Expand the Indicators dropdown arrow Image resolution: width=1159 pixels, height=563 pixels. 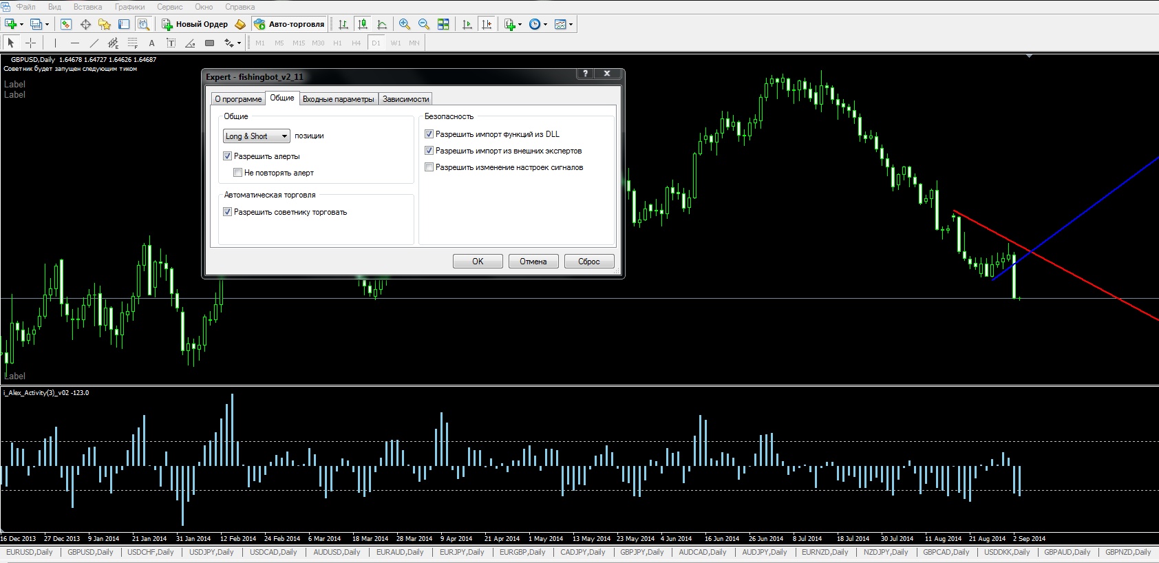pyautogui.click(x=520, y=24)
